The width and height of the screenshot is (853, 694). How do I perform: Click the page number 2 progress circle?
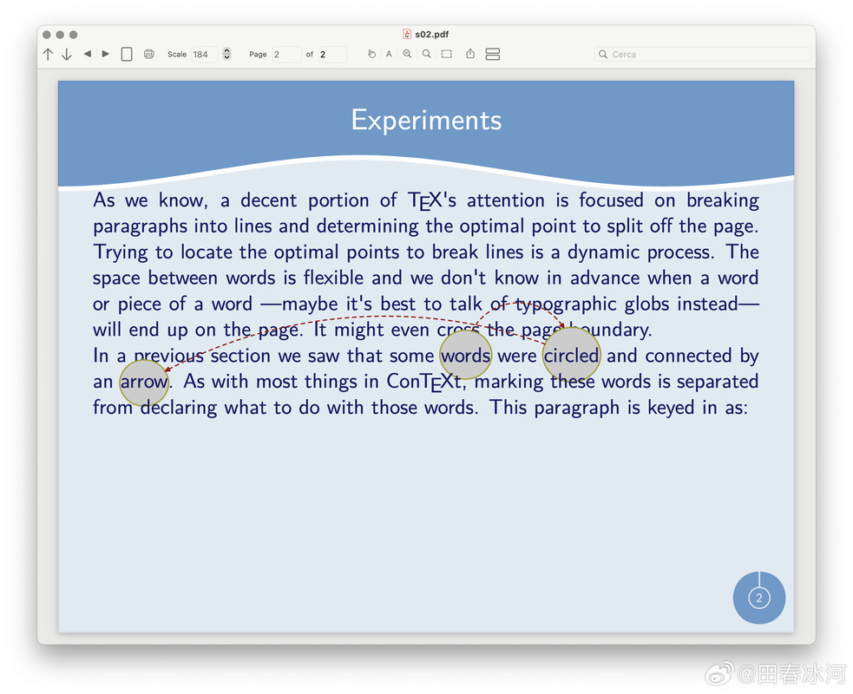[x=759, y=598]
